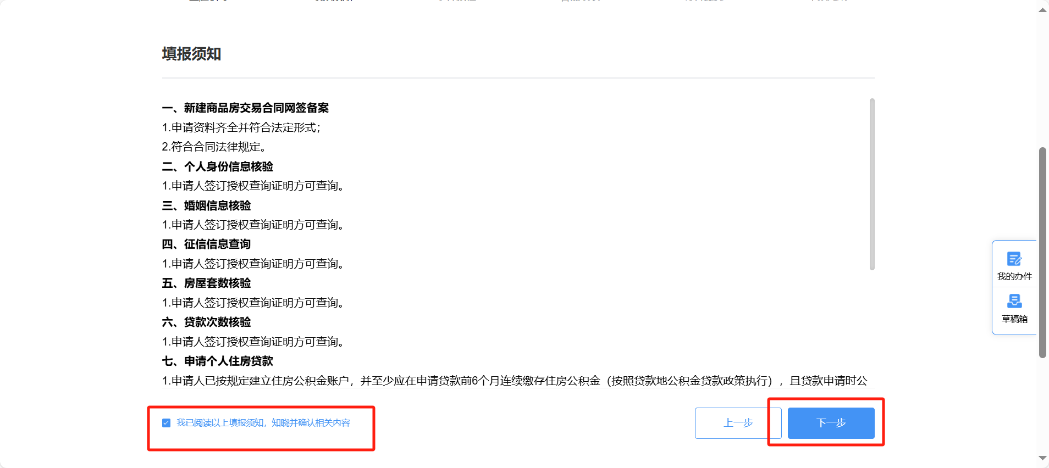Open the 我的办件 sidebar icon
The image size is (1049, 468).
click(1014, 266)
